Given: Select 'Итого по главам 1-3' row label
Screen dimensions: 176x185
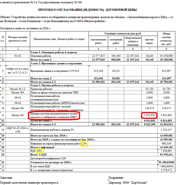Looking at the screenshot, I should point(43,124).
